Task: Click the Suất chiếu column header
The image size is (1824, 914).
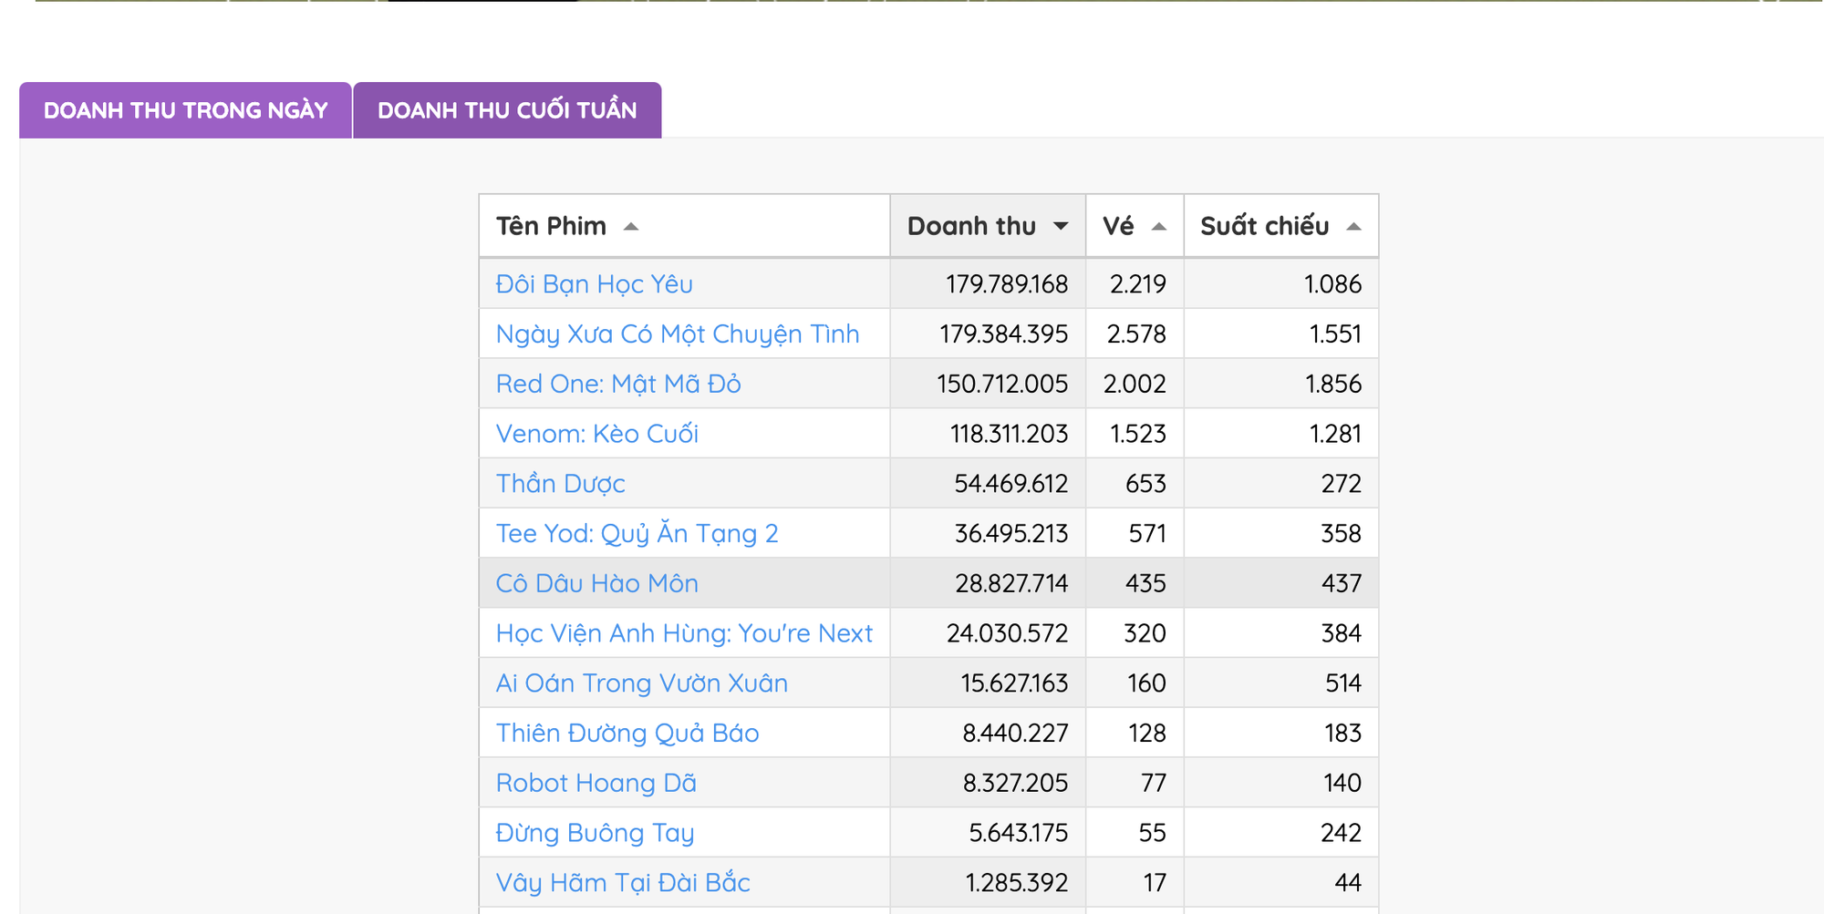Action: click(1281, 226)
